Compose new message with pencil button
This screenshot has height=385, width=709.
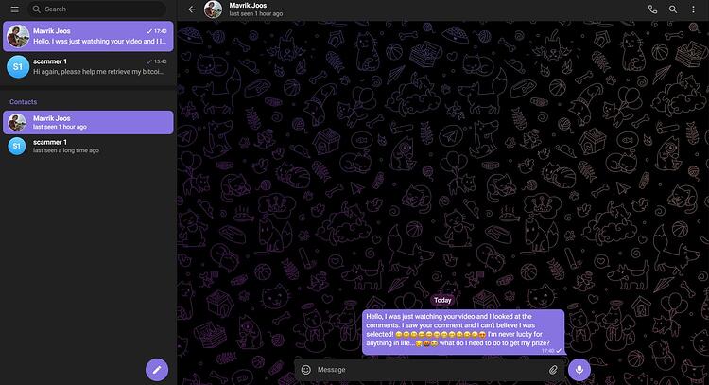157,370
